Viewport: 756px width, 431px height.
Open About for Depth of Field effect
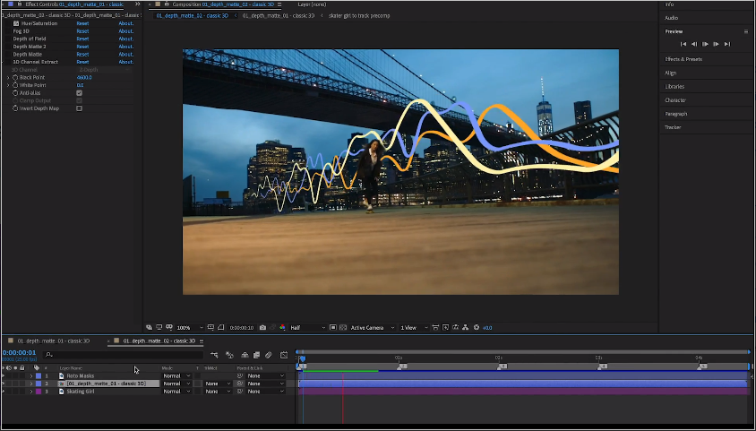pos(125,39)
